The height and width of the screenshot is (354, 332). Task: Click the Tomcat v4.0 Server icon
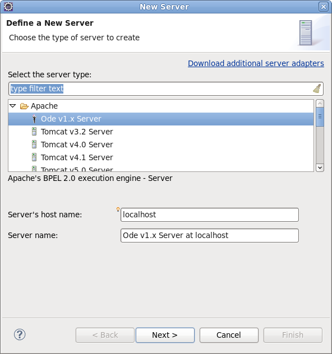(x=34, y=145)
